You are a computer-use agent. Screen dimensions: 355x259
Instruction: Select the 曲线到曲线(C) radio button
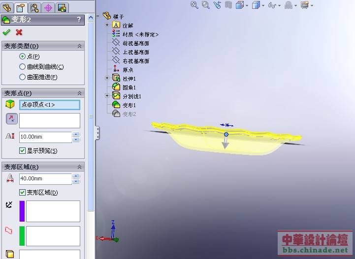tap(22, 67)
